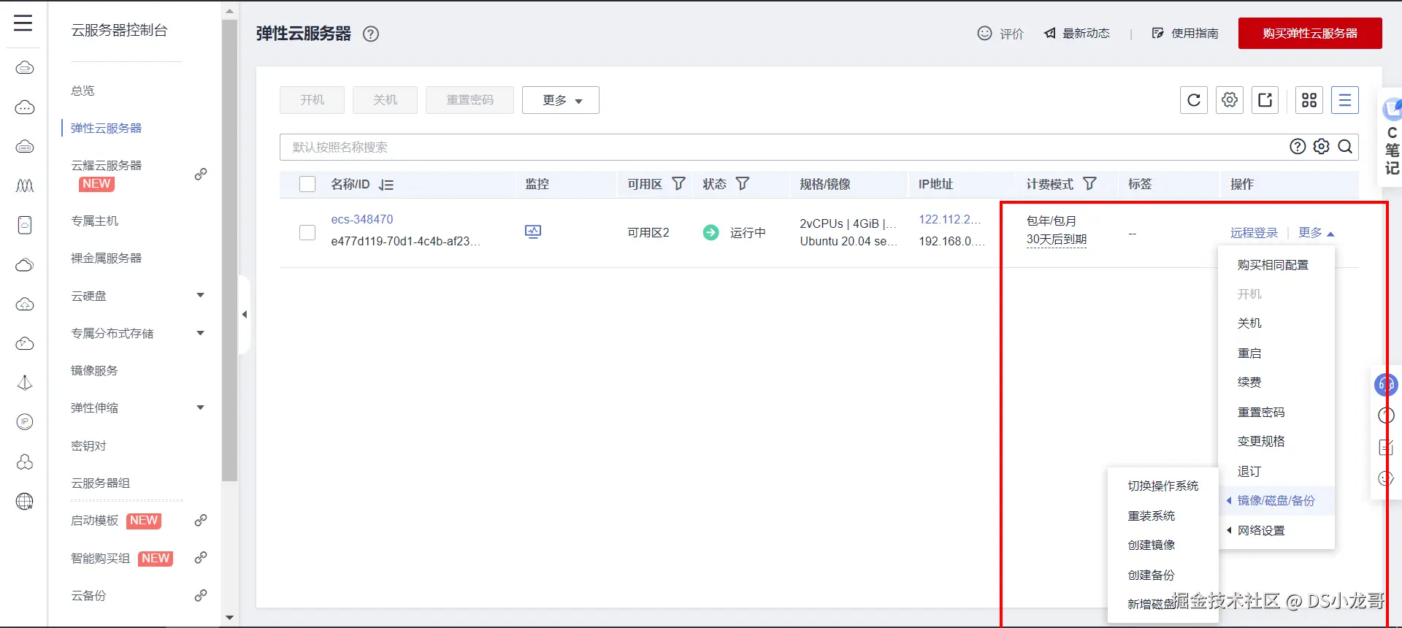Image resolution: width=1402 pixels, height=628 pixels.
Task: Select all servers header checkbox
Action: point(307,184)
